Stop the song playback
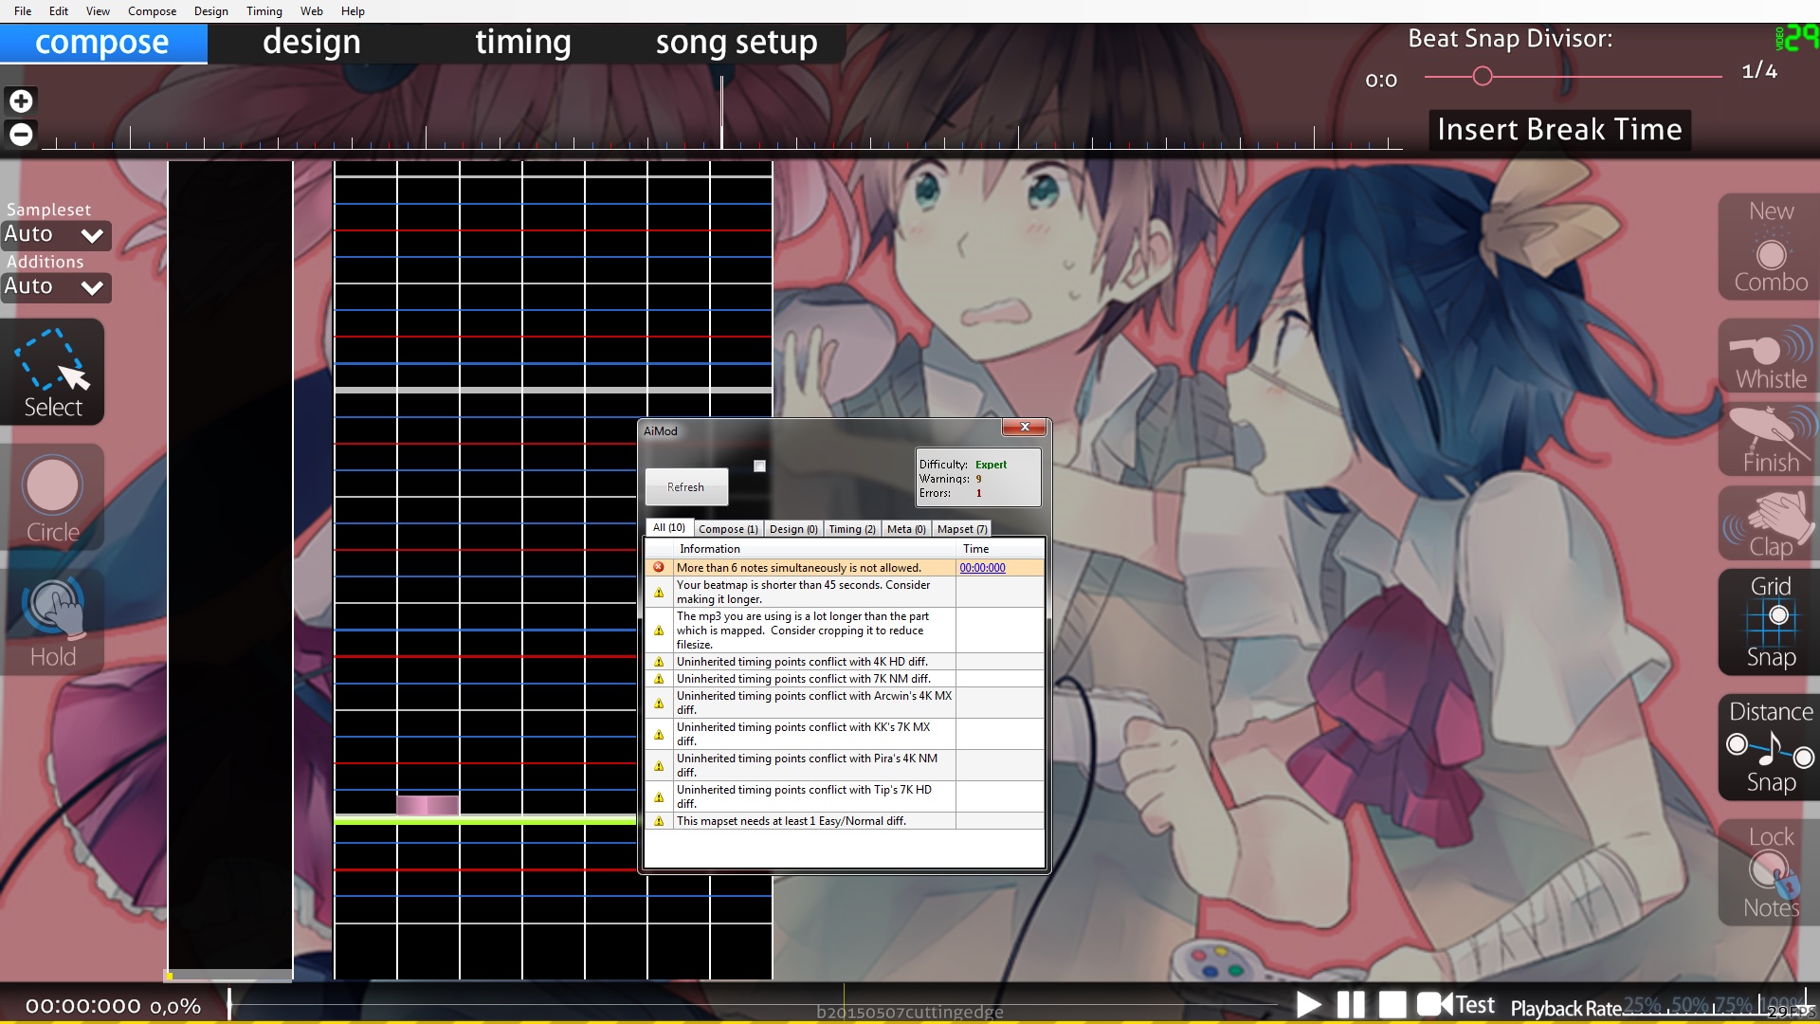Screen dimensions: 1820x1024 1392,1005
